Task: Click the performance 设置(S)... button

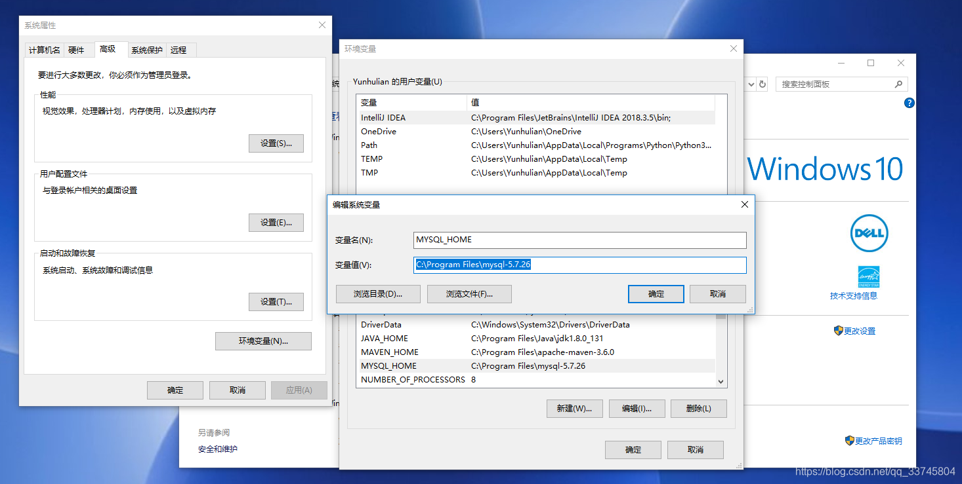Action: pos(276,143)
